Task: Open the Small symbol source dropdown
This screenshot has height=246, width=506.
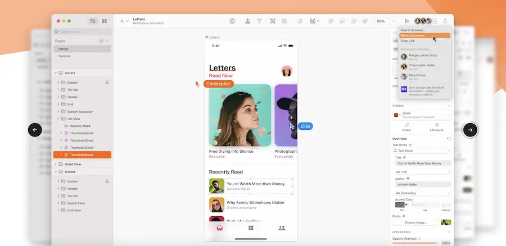Action: click(x=422, y=115)
